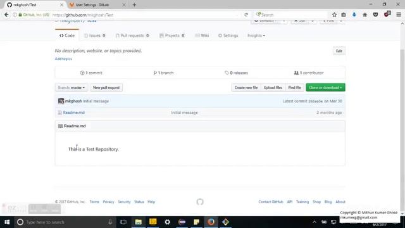Screen dimensions: 405x228
Task: Click the GitHub Octocat logo in footer
Action: [200, 201]
